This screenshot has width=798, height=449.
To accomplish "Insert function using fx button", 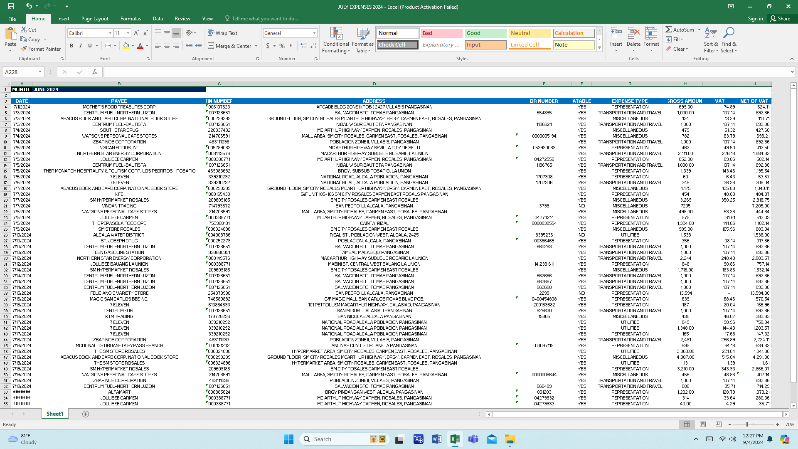I will pyautogui.click(x=95, y=72).
